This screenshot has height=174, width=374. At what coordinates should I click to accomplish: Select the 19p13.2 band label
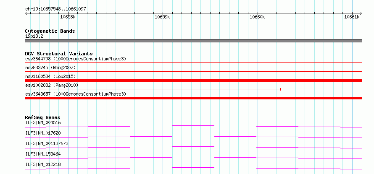[x=34, y=36]
